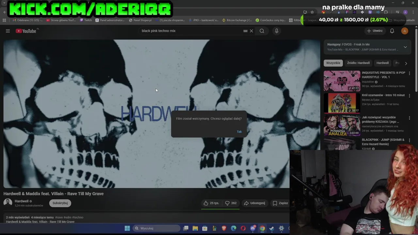Click the Windows Wyszukaj search box
This screenshot has width=418, height=235.
coord(157,228)
